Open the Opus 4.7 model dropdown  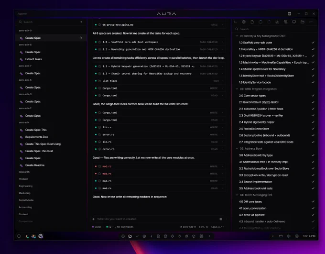click(217, 227)
